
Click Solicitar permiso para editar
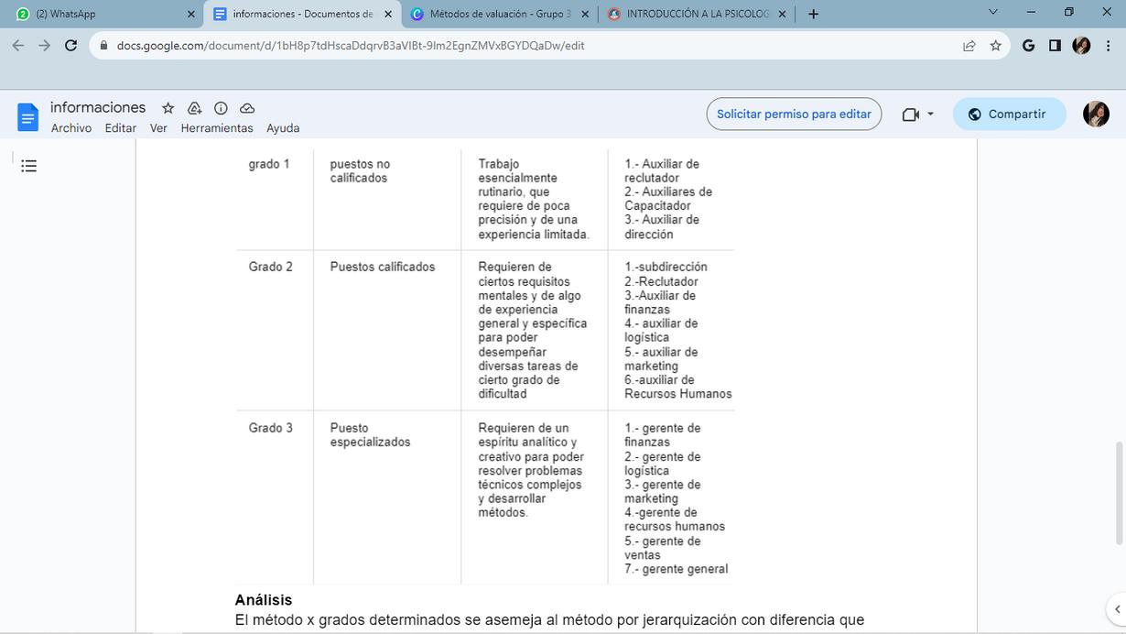click(794, 115)
